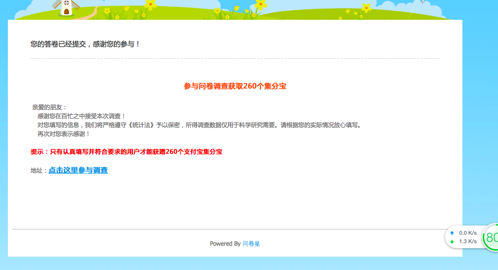The height and width of the screenshot is (270, 498).
Task: Click the blue upload speed arrow icon
Action: tap(452, 233)
